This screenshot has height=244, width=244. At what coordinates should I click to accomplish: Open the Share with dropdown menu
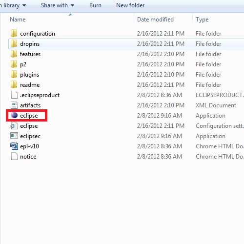58,5
